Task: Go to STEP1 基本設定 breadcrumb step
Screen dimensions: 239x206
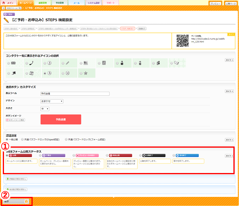Action: pyautogui.click(x=12, y=29)
